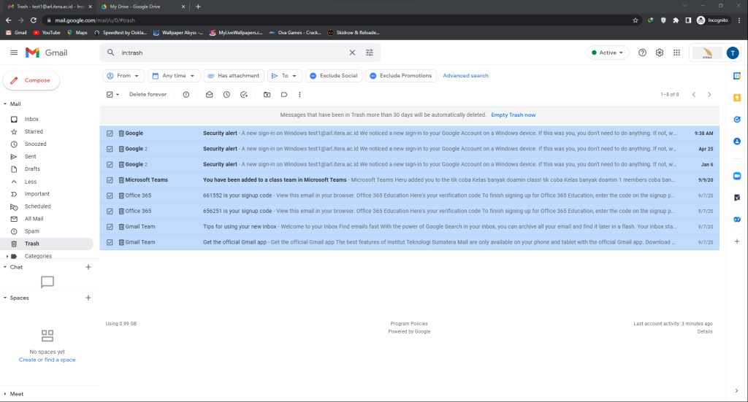Open the Active status dropdown
The image size is (748, 402).
(608, 53)
